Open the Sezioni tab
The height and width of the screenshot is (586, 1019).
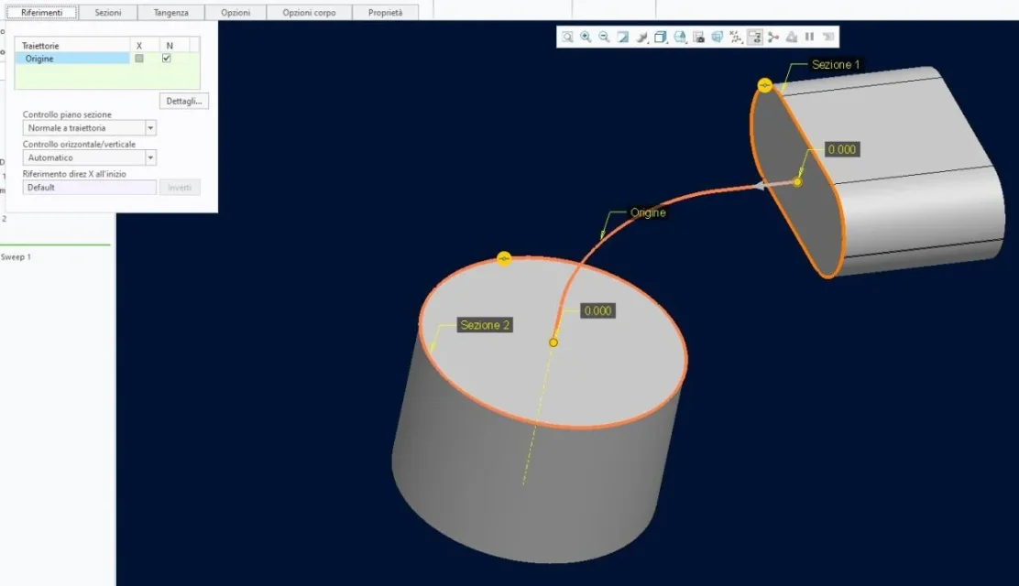(x=108, y=13)
